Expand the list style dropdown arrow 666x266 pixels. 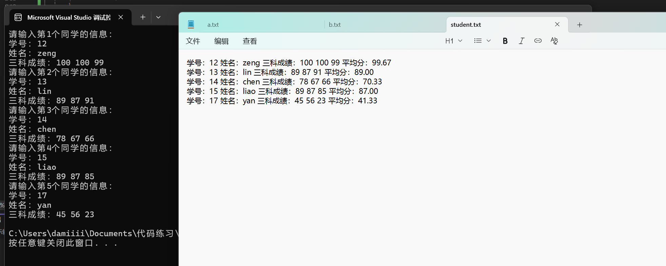coord(489,41)
